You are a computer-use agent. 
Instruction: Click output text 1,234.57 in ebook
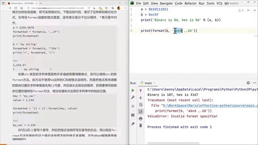(19, 65)
